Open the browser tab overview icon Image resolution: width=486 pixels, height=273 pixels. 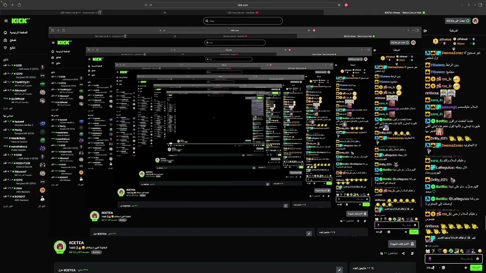pos(5,5)
